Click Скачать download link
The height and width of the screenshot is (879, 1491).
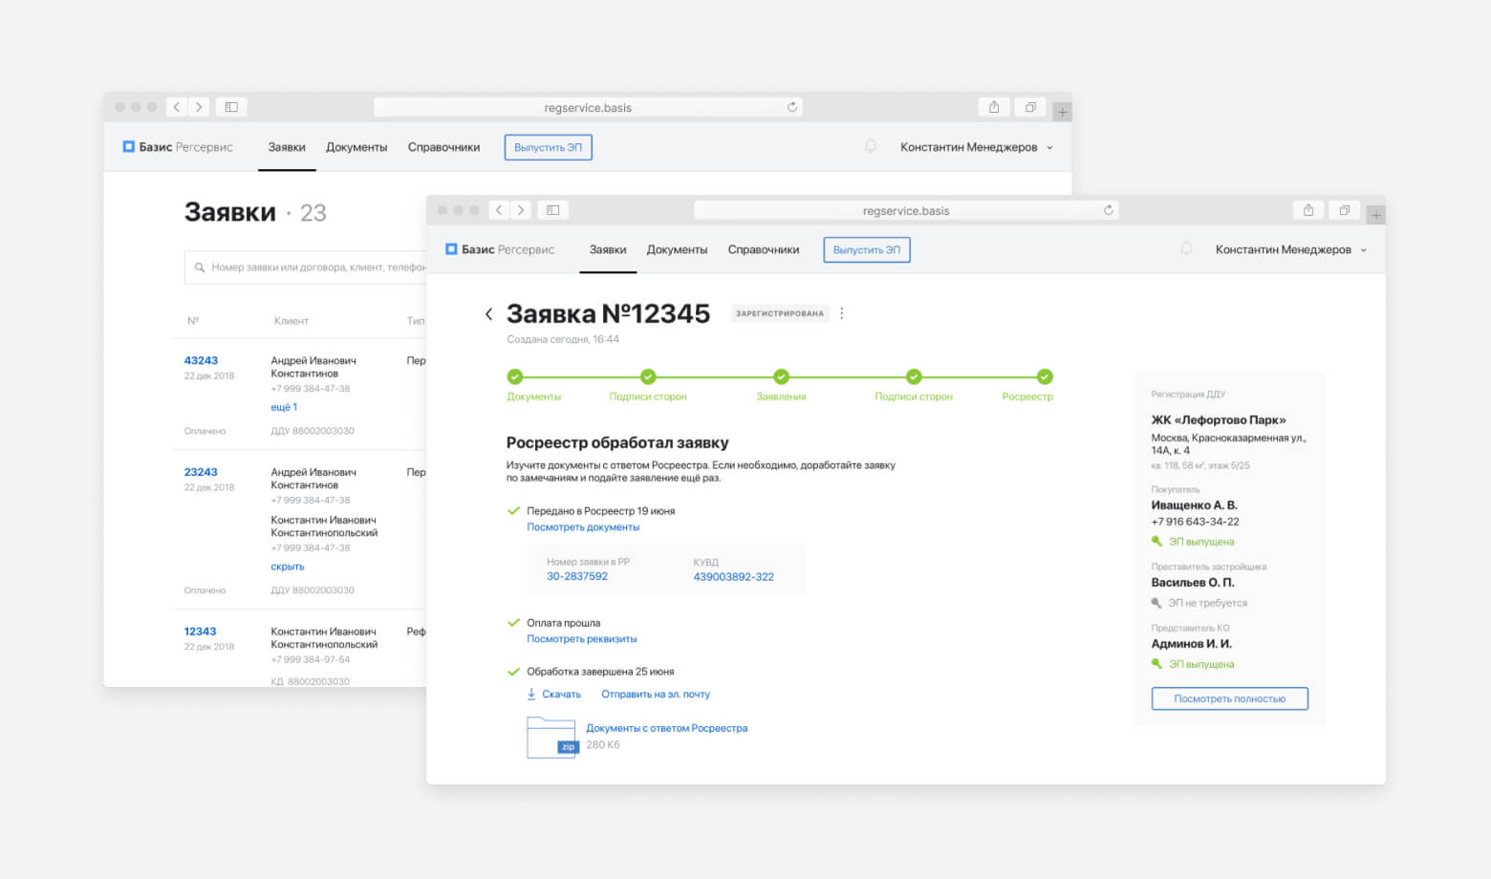point(553,695)
